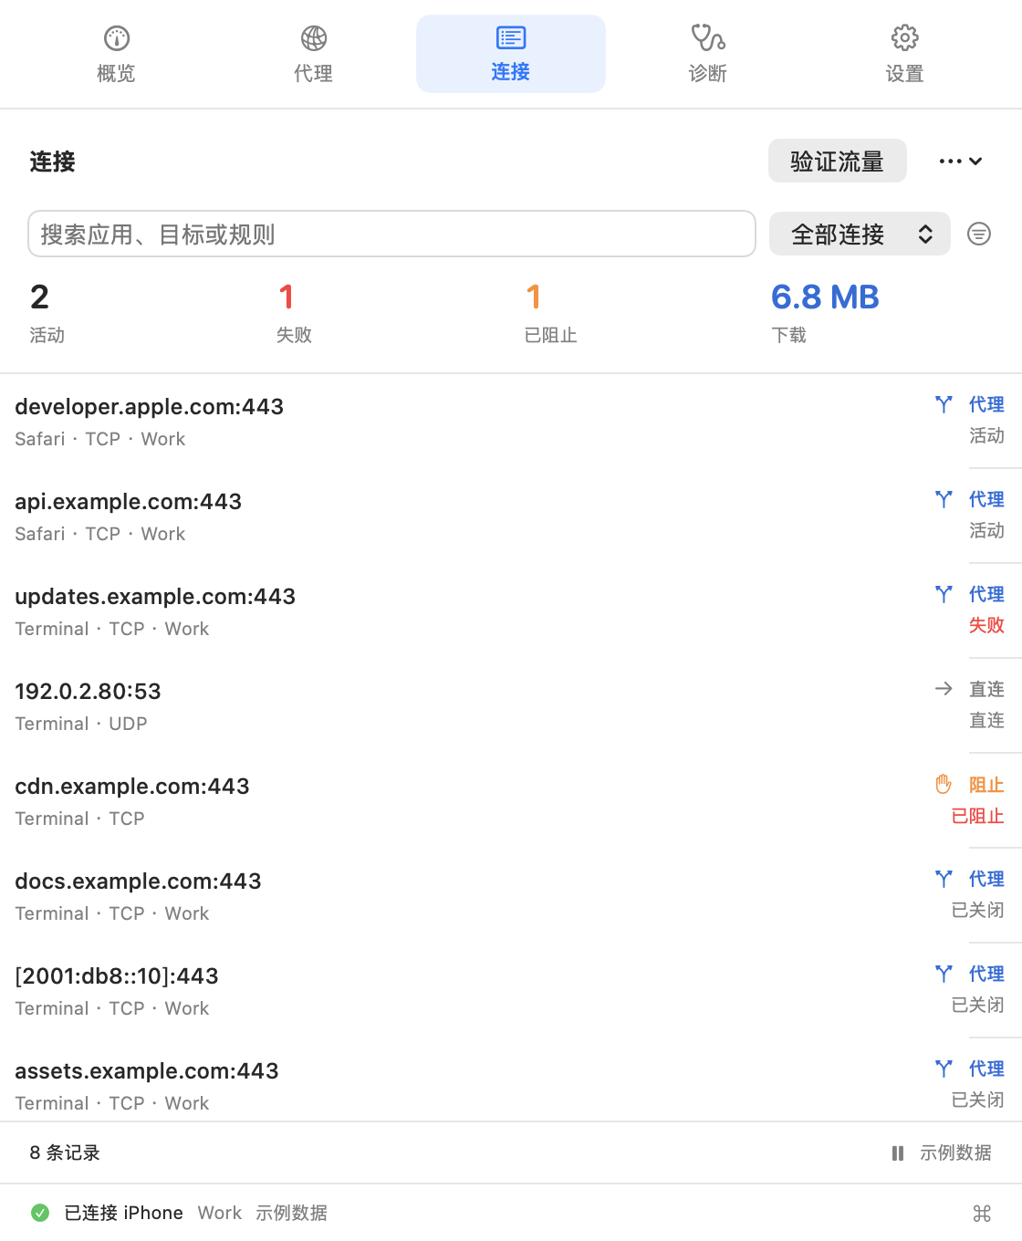Image resolution: width=1022 pixels, height=1241 pixels.
Task: Click the 已连接 iPhone status text
Action: pos(123,1213)
